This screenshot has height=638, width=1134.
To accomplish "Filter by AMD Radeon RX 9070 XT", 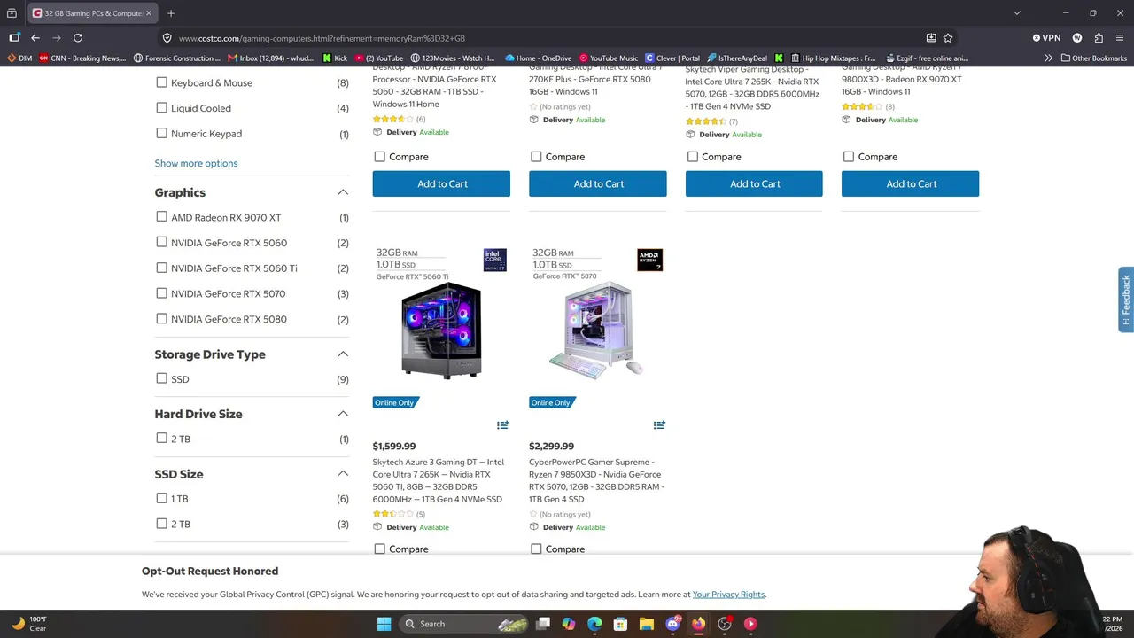I will pos(161,217).
